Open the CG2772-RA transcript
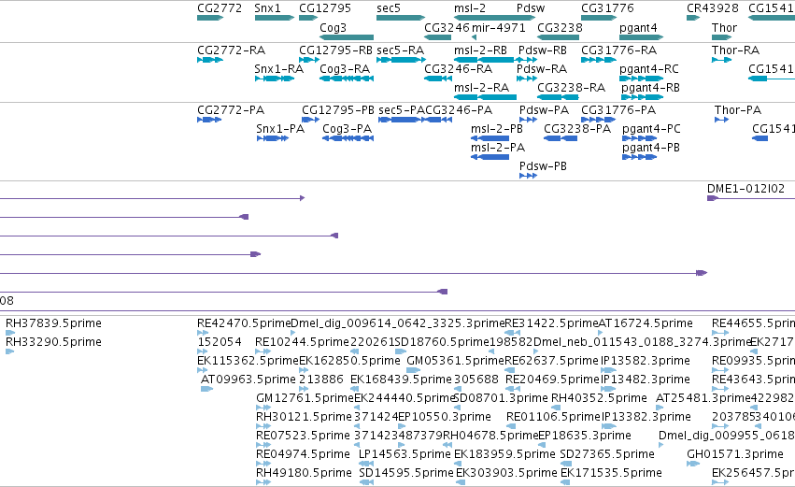This screenshot has height=487, width=795. pyautogui.click(x=231, y=50)
